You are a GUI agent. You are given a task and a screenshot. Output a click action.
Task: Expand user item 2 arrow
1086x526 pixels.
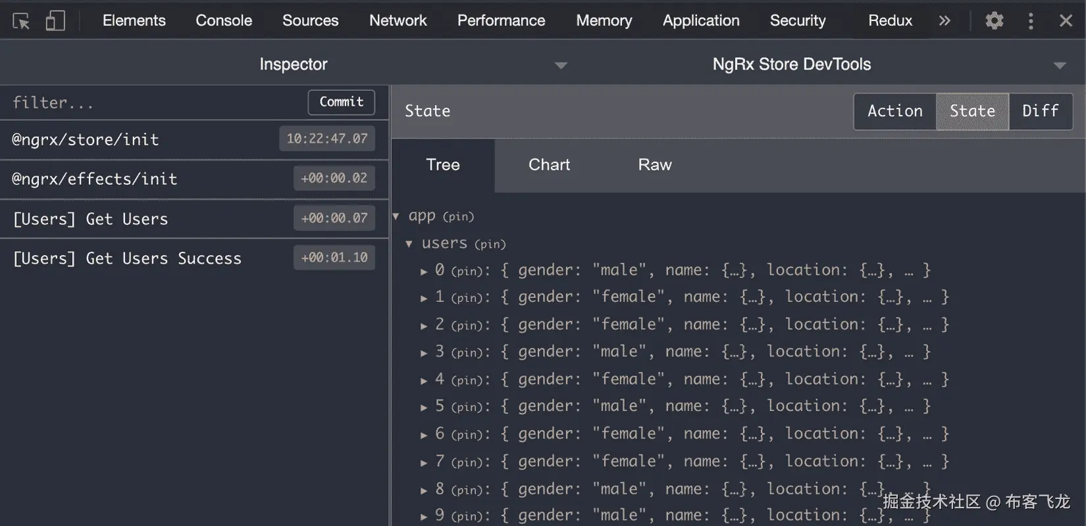424,326
